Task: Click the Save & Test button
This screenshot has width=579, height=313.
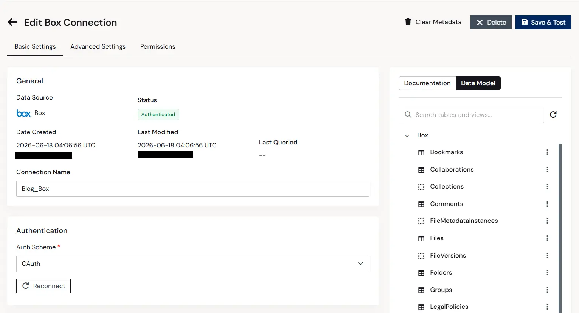Action: pyautogui.click(x=543, y=23)
